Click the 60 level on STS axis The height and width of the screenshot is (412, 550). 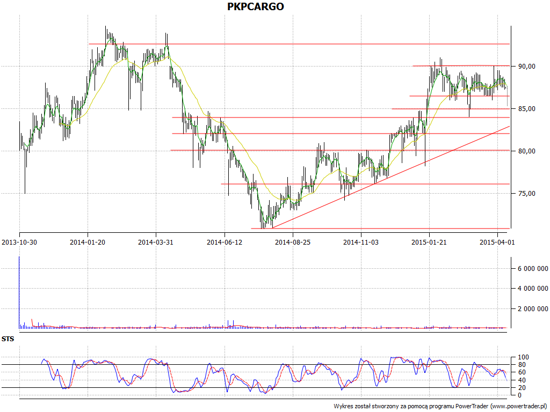click(x=522, y=372)
